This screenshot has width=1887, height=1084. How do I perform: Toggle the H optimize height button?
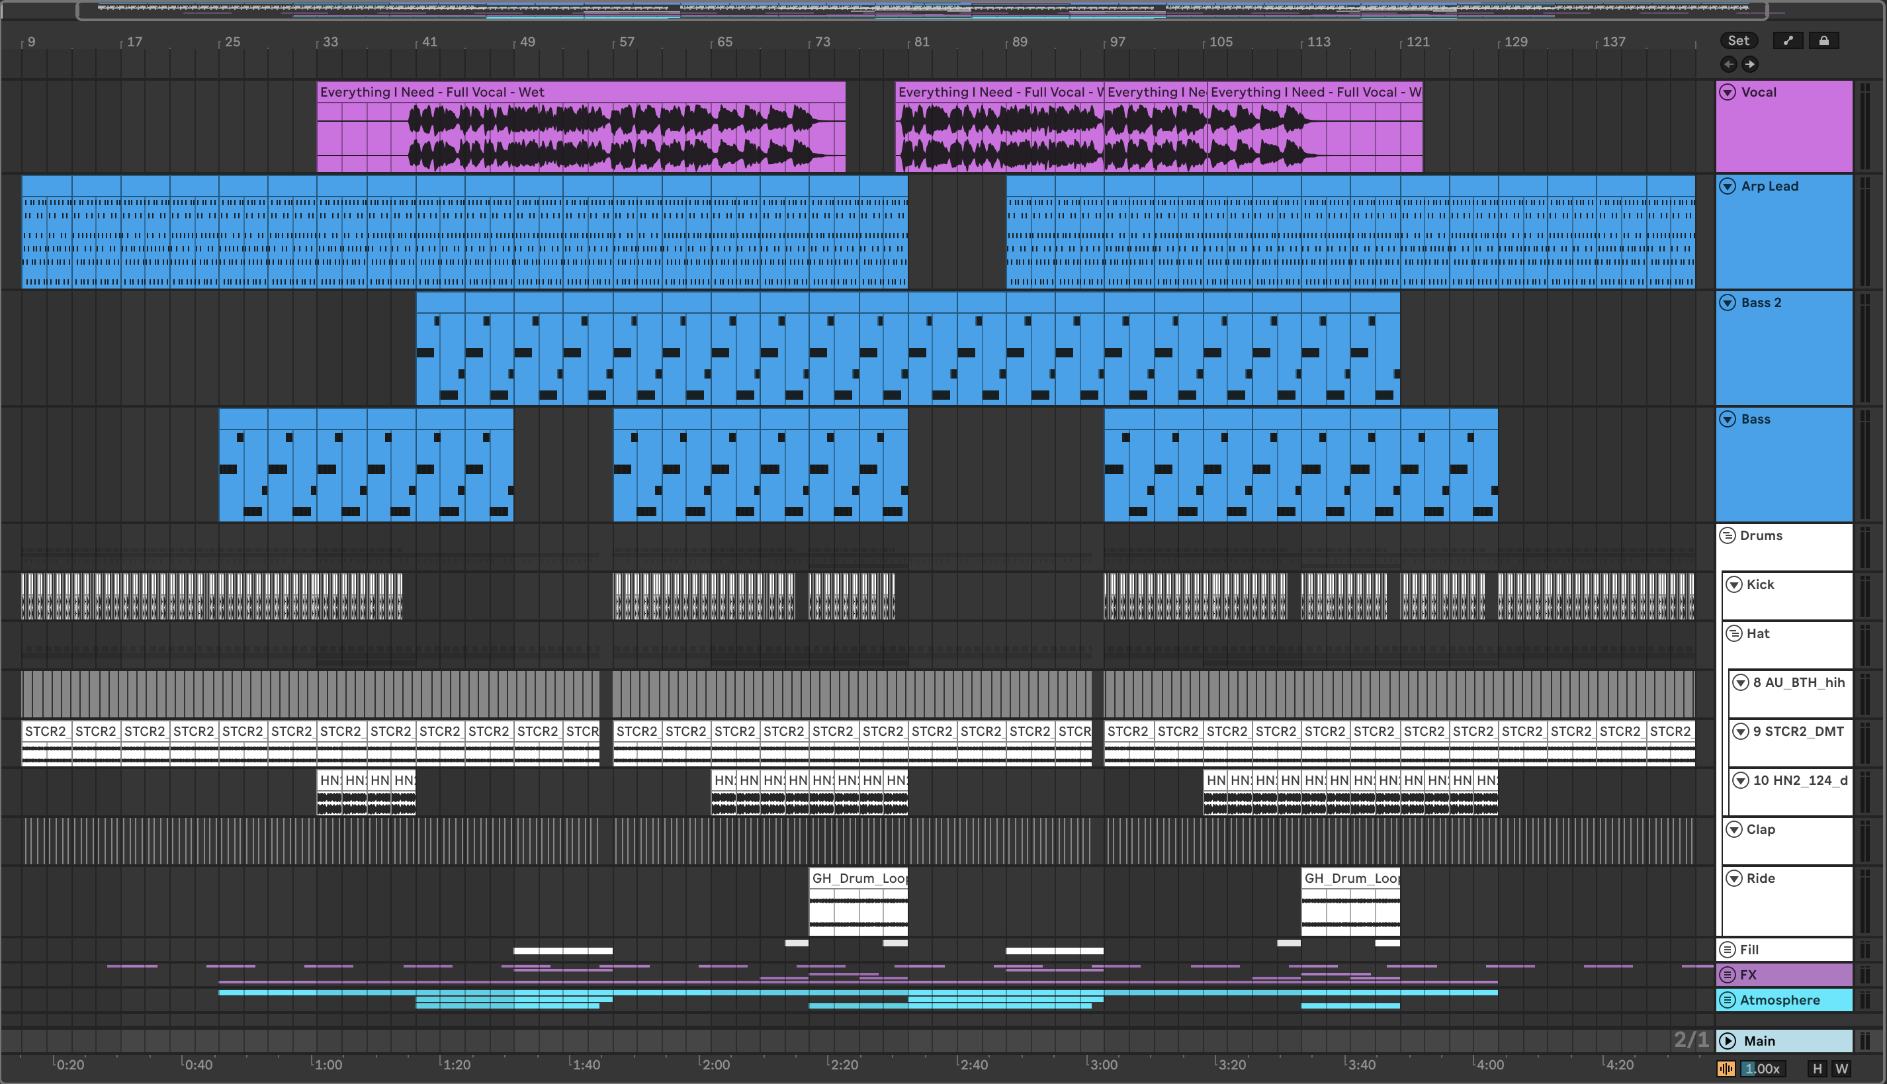tap(1817, 1068)
